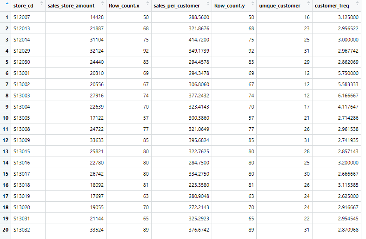Click row number 20
Viewport: 366px width, 239px height.
tap(6, 230)
